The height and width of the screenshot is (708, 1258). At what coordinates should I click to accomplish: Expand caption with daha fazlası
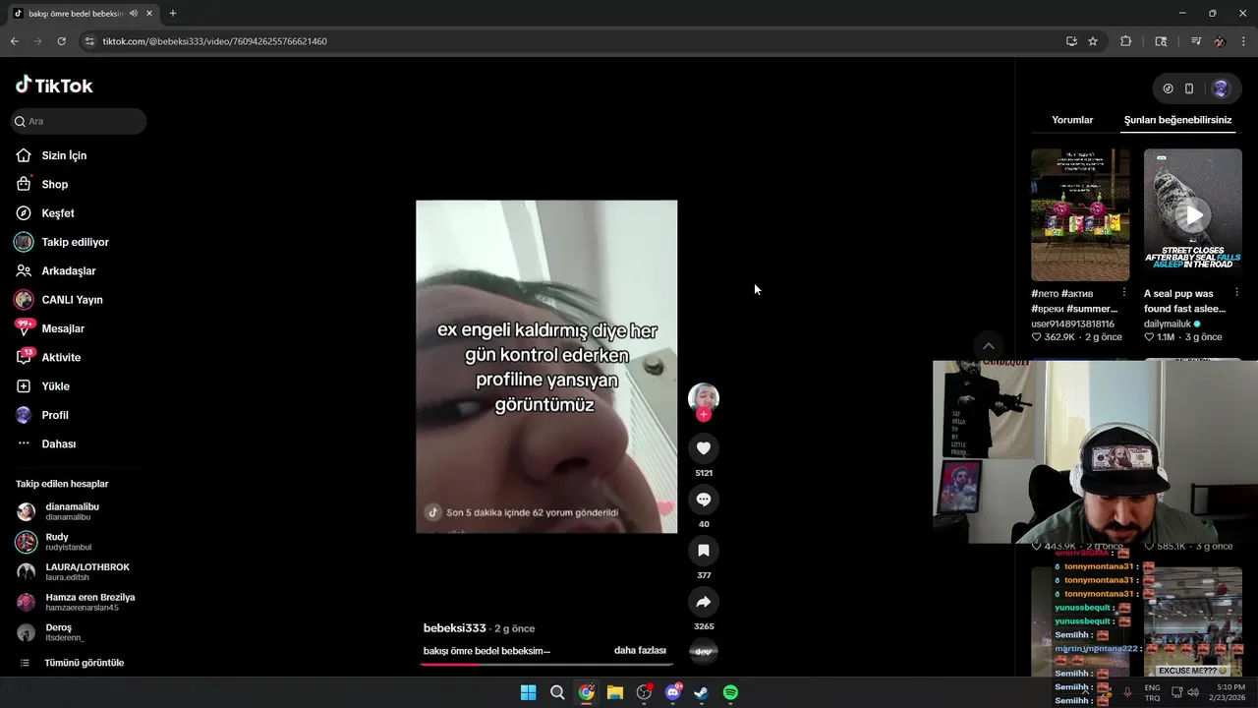640,650
